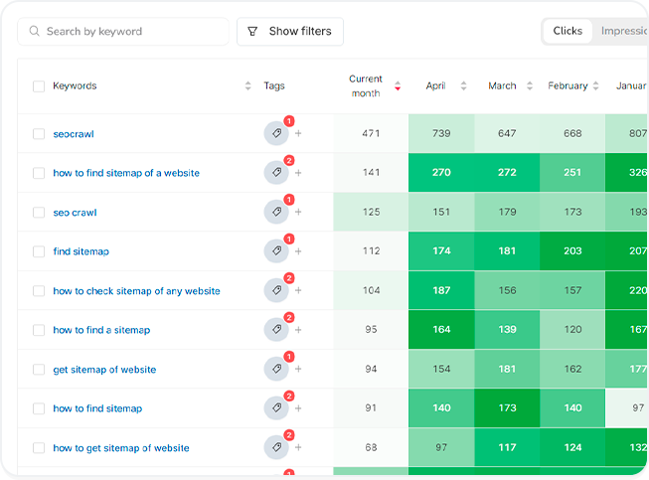Open tag icon for 'get sitemap of website'
649x480 pixels.
(275, 370)
